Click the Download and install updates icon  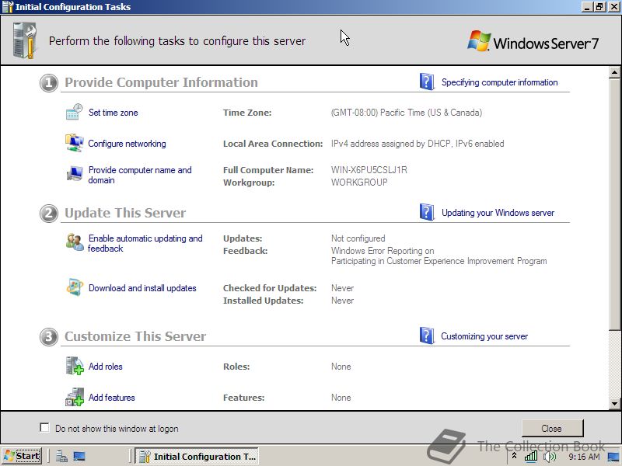click(x=75, y=287)
